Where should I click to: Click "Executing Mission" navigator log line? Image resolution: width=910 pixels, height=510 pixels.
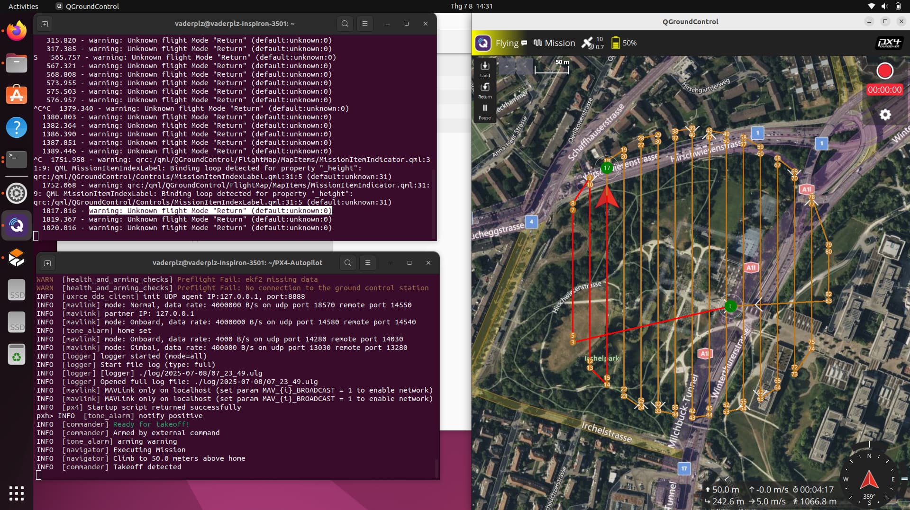149,450
